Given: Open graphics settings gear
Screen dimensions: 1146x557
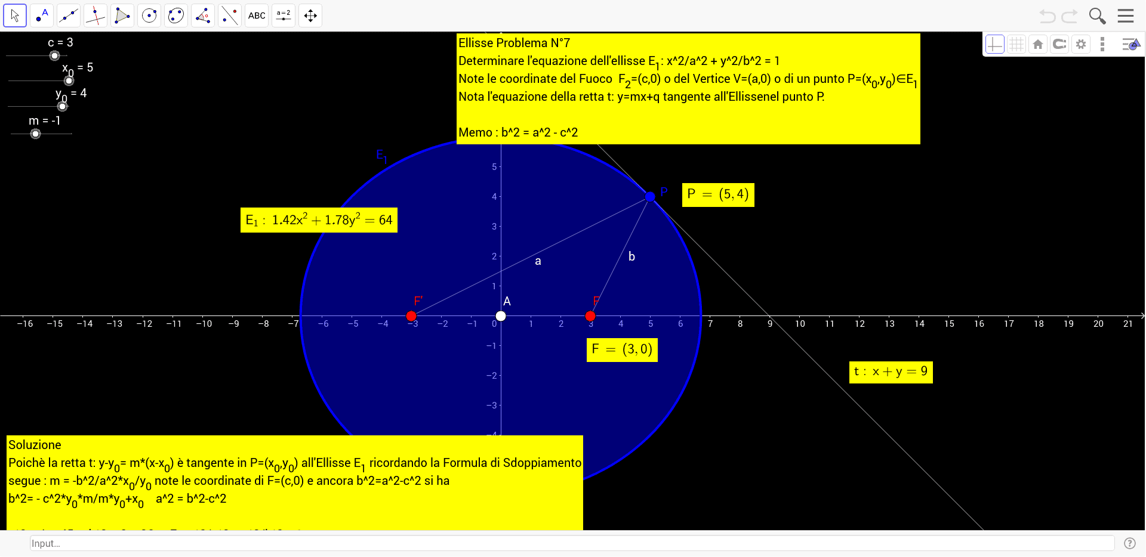Looking at the screenshot, I should (x=1081, y=44).
